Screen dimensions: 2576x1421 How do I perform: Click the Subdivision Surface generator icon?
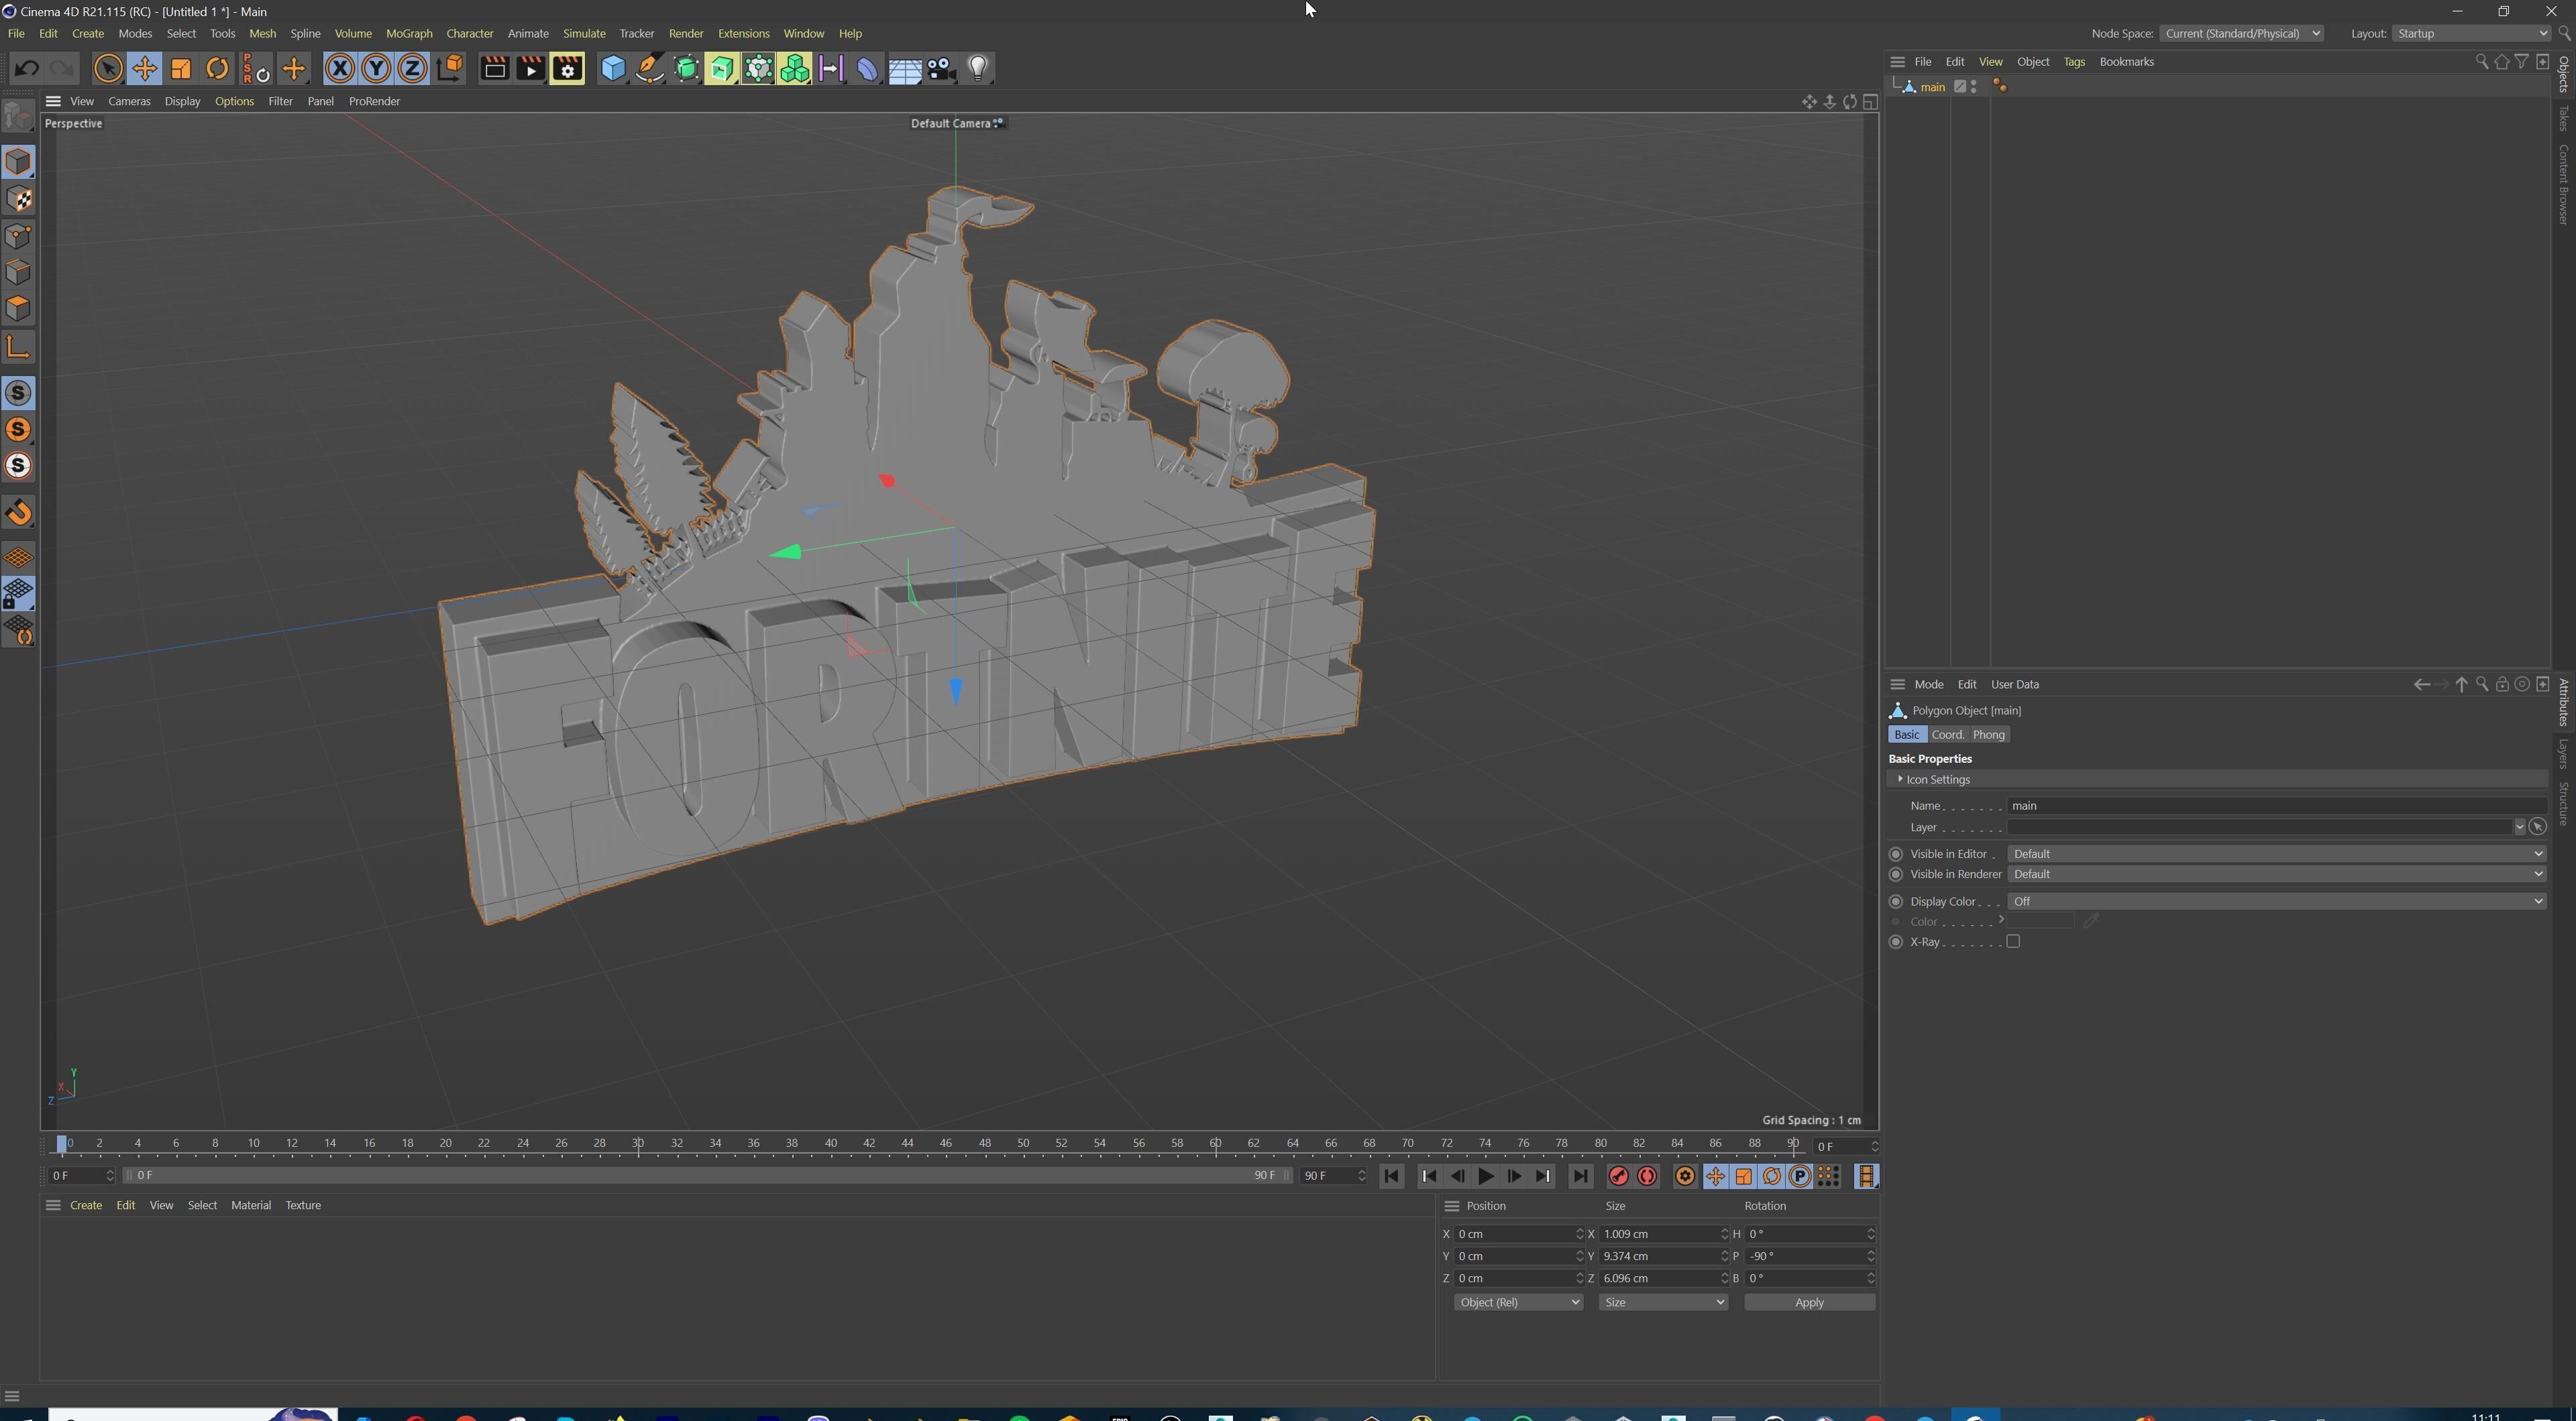(686, 69)
